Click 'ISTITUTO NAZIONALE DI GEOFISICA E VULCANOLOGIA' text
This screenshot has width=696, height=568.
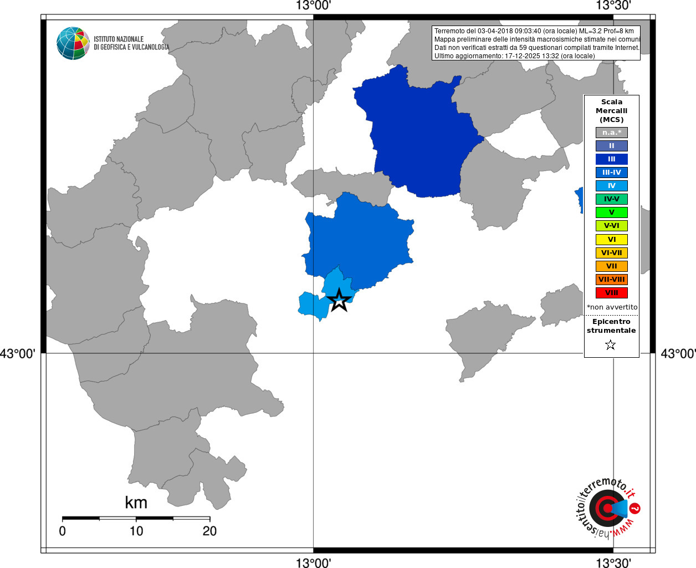point(131,43)
